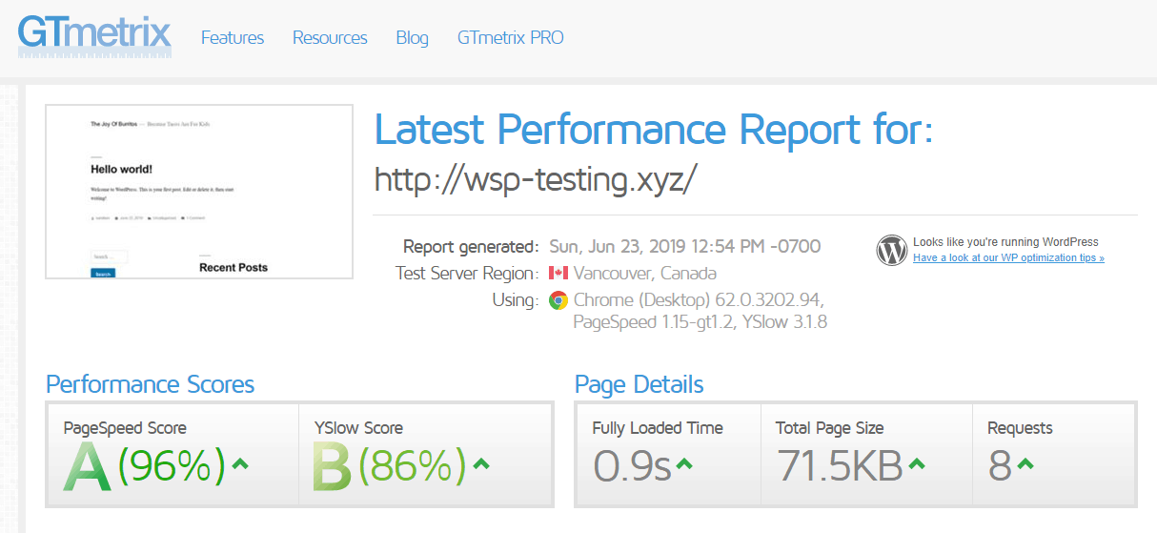Viewport: 1157px width, 533px height.
Task: Click the Chrome browser icon
Action: tap(558, 300)
